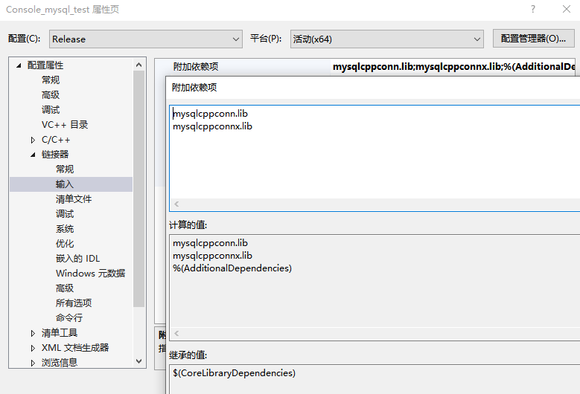Click left scroll arrow of the edit box
The height and width of the screenshot is (394, 580).
[x=176, y=204]
